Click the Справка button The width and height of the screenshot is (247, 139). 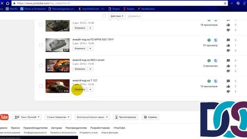[151, 117]
